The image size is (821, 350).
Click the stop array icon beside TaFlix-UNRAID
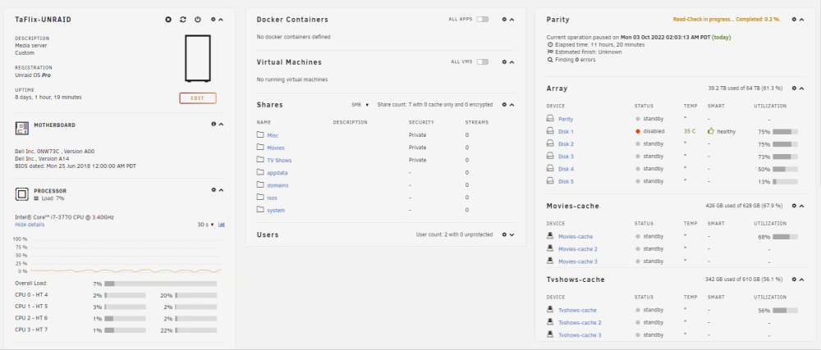[168, 20]
